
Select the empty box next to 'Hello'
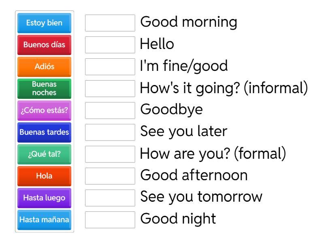click(x=110, y=45)
